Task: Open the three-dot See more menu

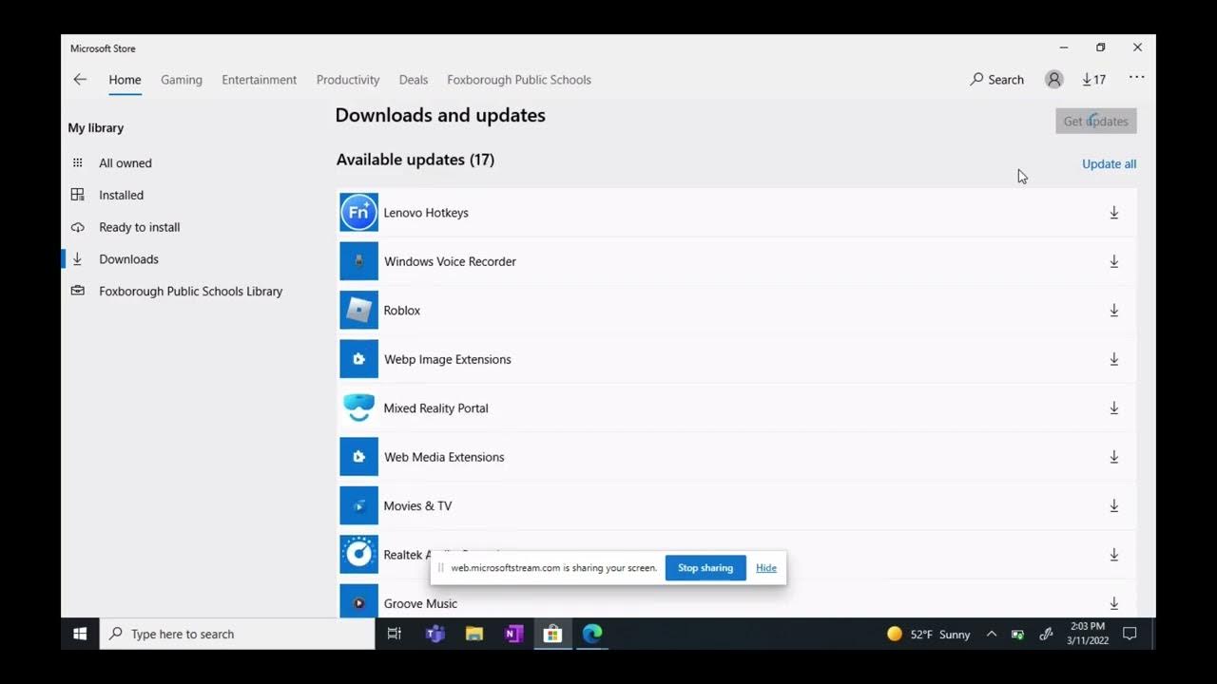Action: (1137, 78)
